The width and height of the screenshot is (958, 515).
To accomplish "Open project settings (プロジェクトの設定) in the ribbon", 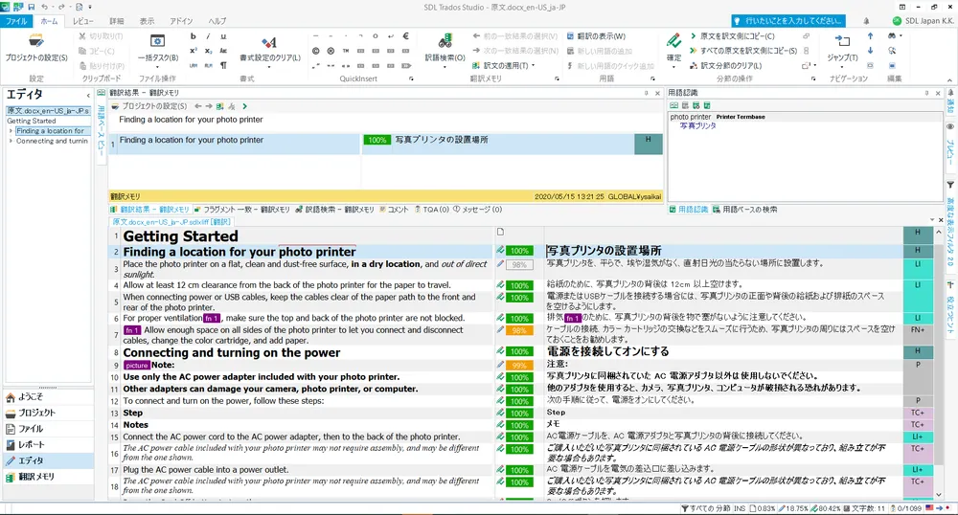I will coord(36,48).
